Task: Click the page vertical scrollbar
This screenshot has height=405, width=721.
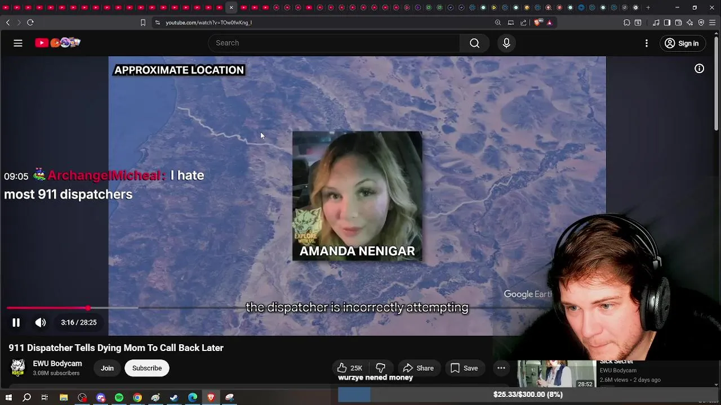Action: [x=716, y=84]
